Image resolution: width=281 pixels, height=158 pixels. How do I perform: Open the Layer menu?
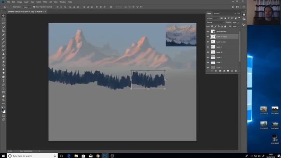(x=26, y=2)
